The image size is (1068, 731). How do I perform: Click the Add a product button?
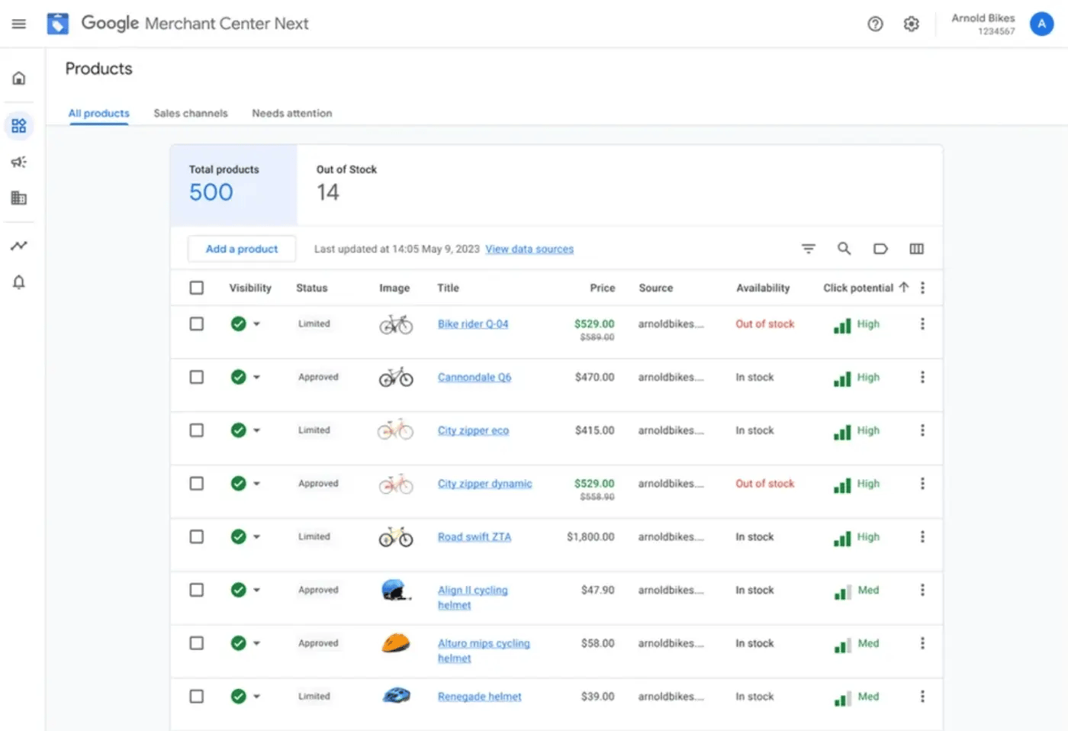click(x=242, y=249)
